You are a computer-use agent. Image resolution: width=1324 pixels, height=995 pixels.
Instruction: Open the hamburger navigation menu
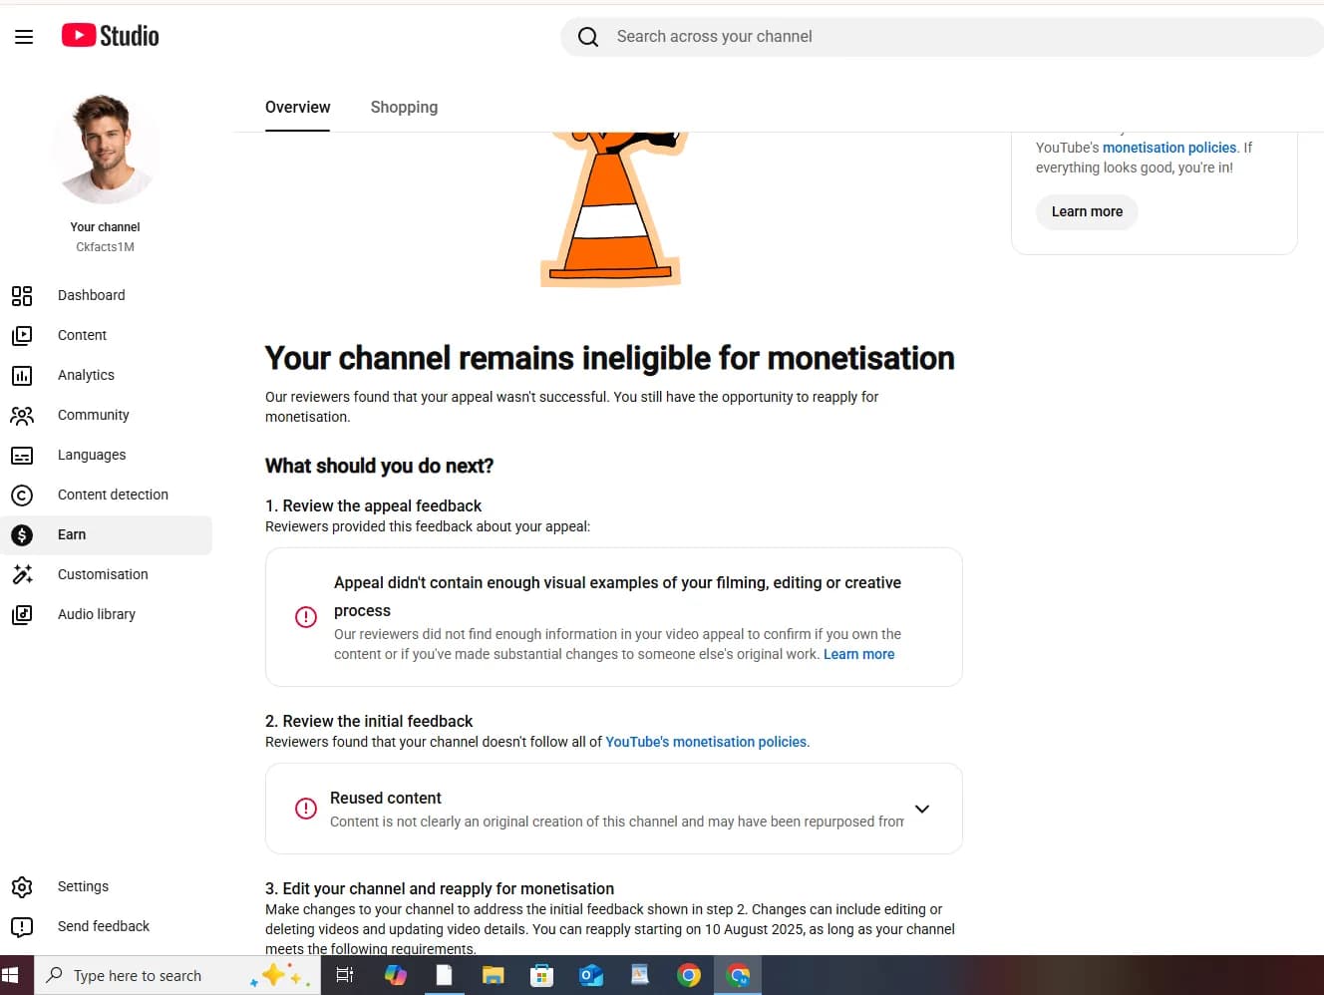24,37
